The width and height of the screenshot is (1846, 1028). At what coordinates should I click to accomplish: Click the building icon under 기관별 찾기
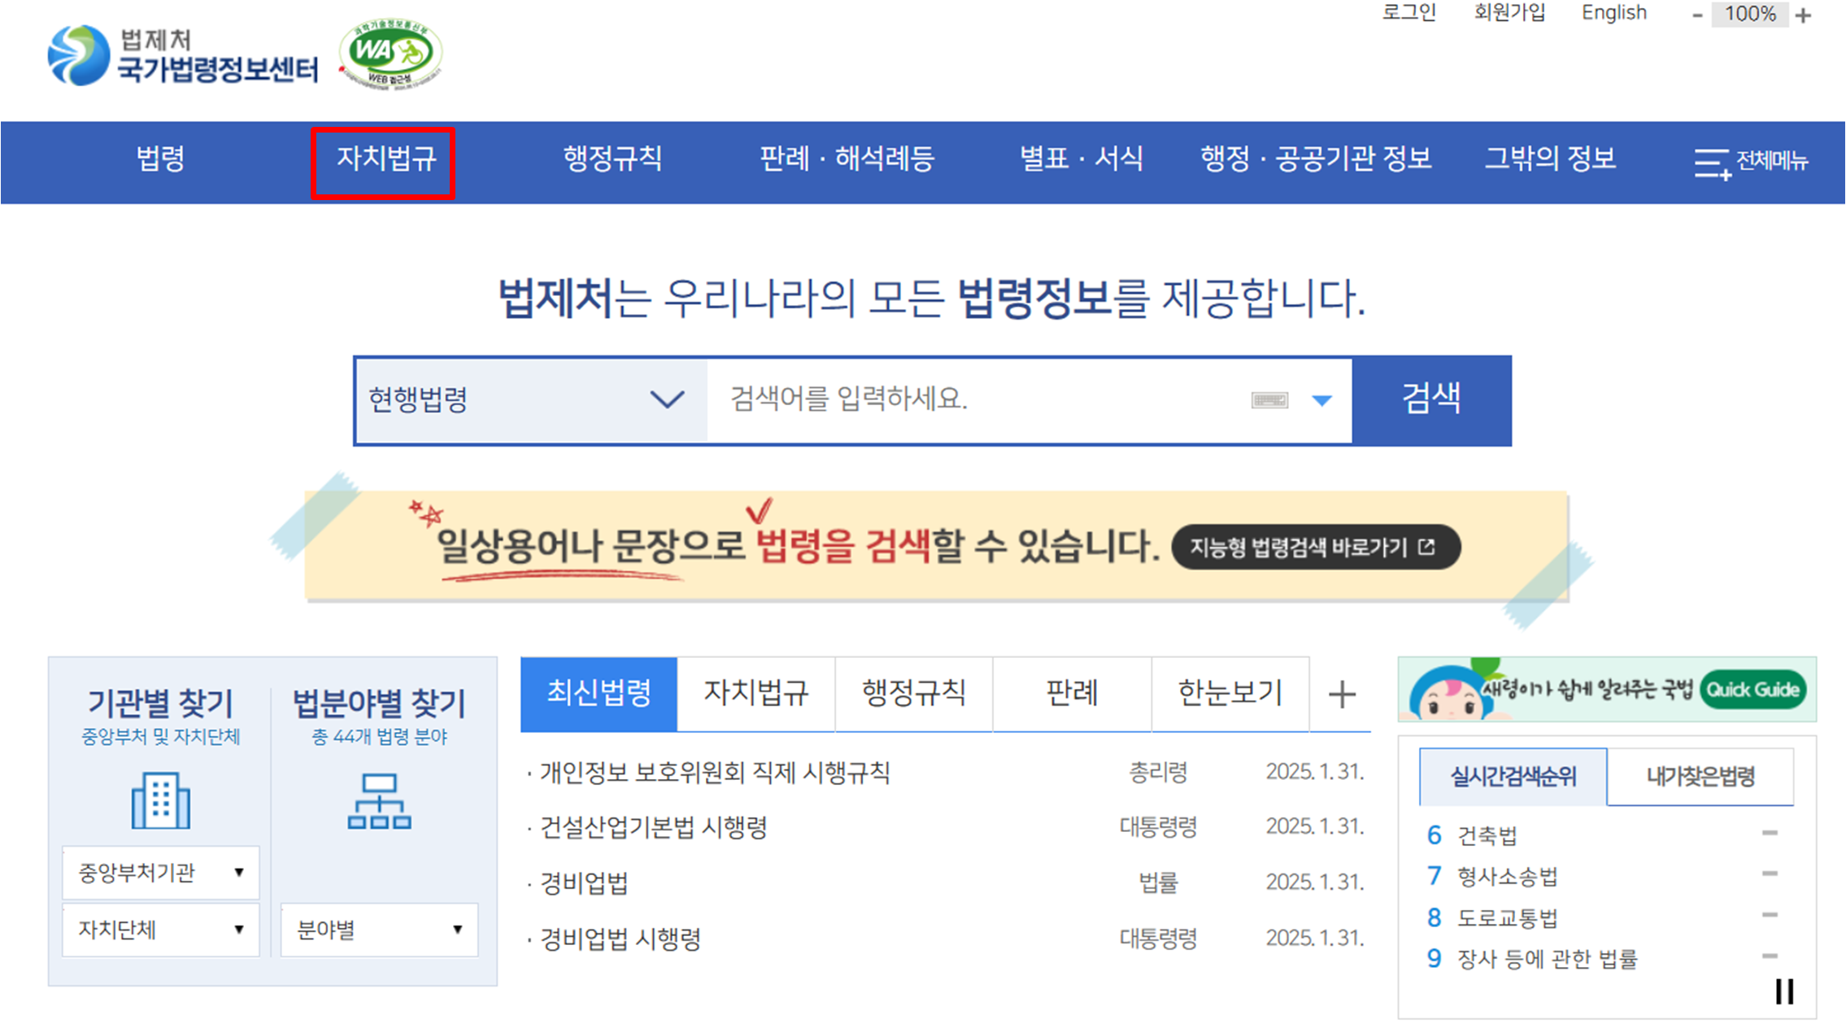tap(160, 801)
